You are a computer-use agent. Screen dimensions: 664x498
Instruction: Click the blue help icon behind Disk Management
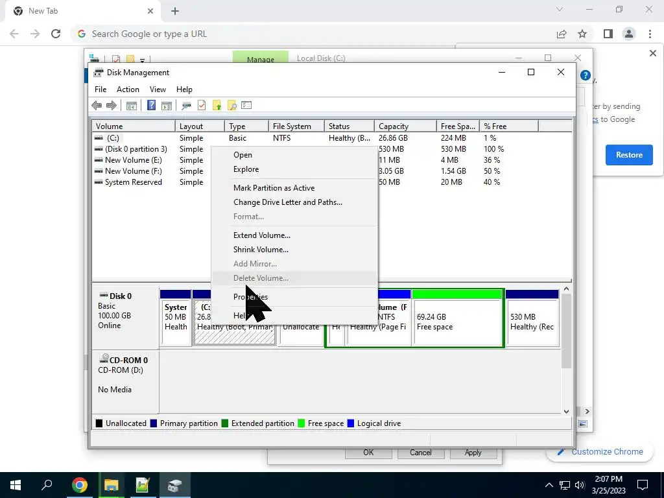pos(586,75)
